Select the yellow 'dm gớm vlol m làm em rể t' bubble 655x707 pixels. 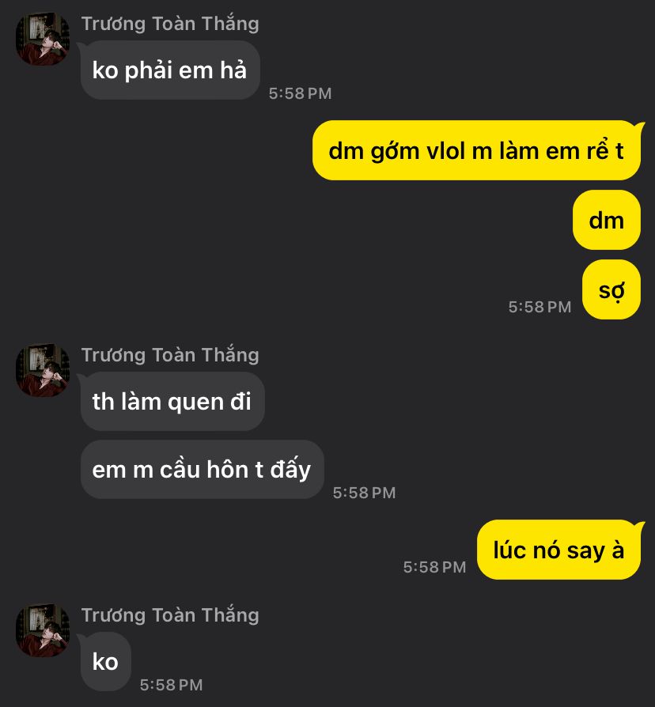point(476,150)
